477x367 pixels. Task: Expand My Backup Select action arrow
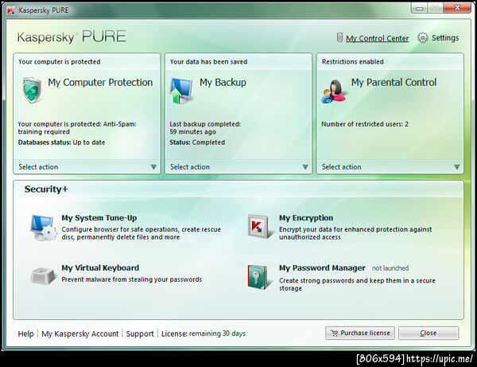(305, 167)
